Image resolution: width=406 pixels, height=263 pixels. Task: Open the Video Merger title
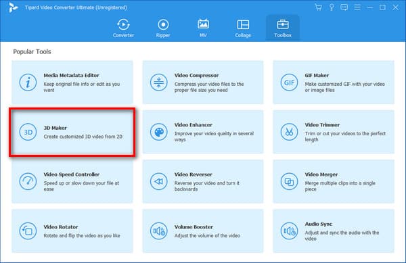(x=321, y=174)
